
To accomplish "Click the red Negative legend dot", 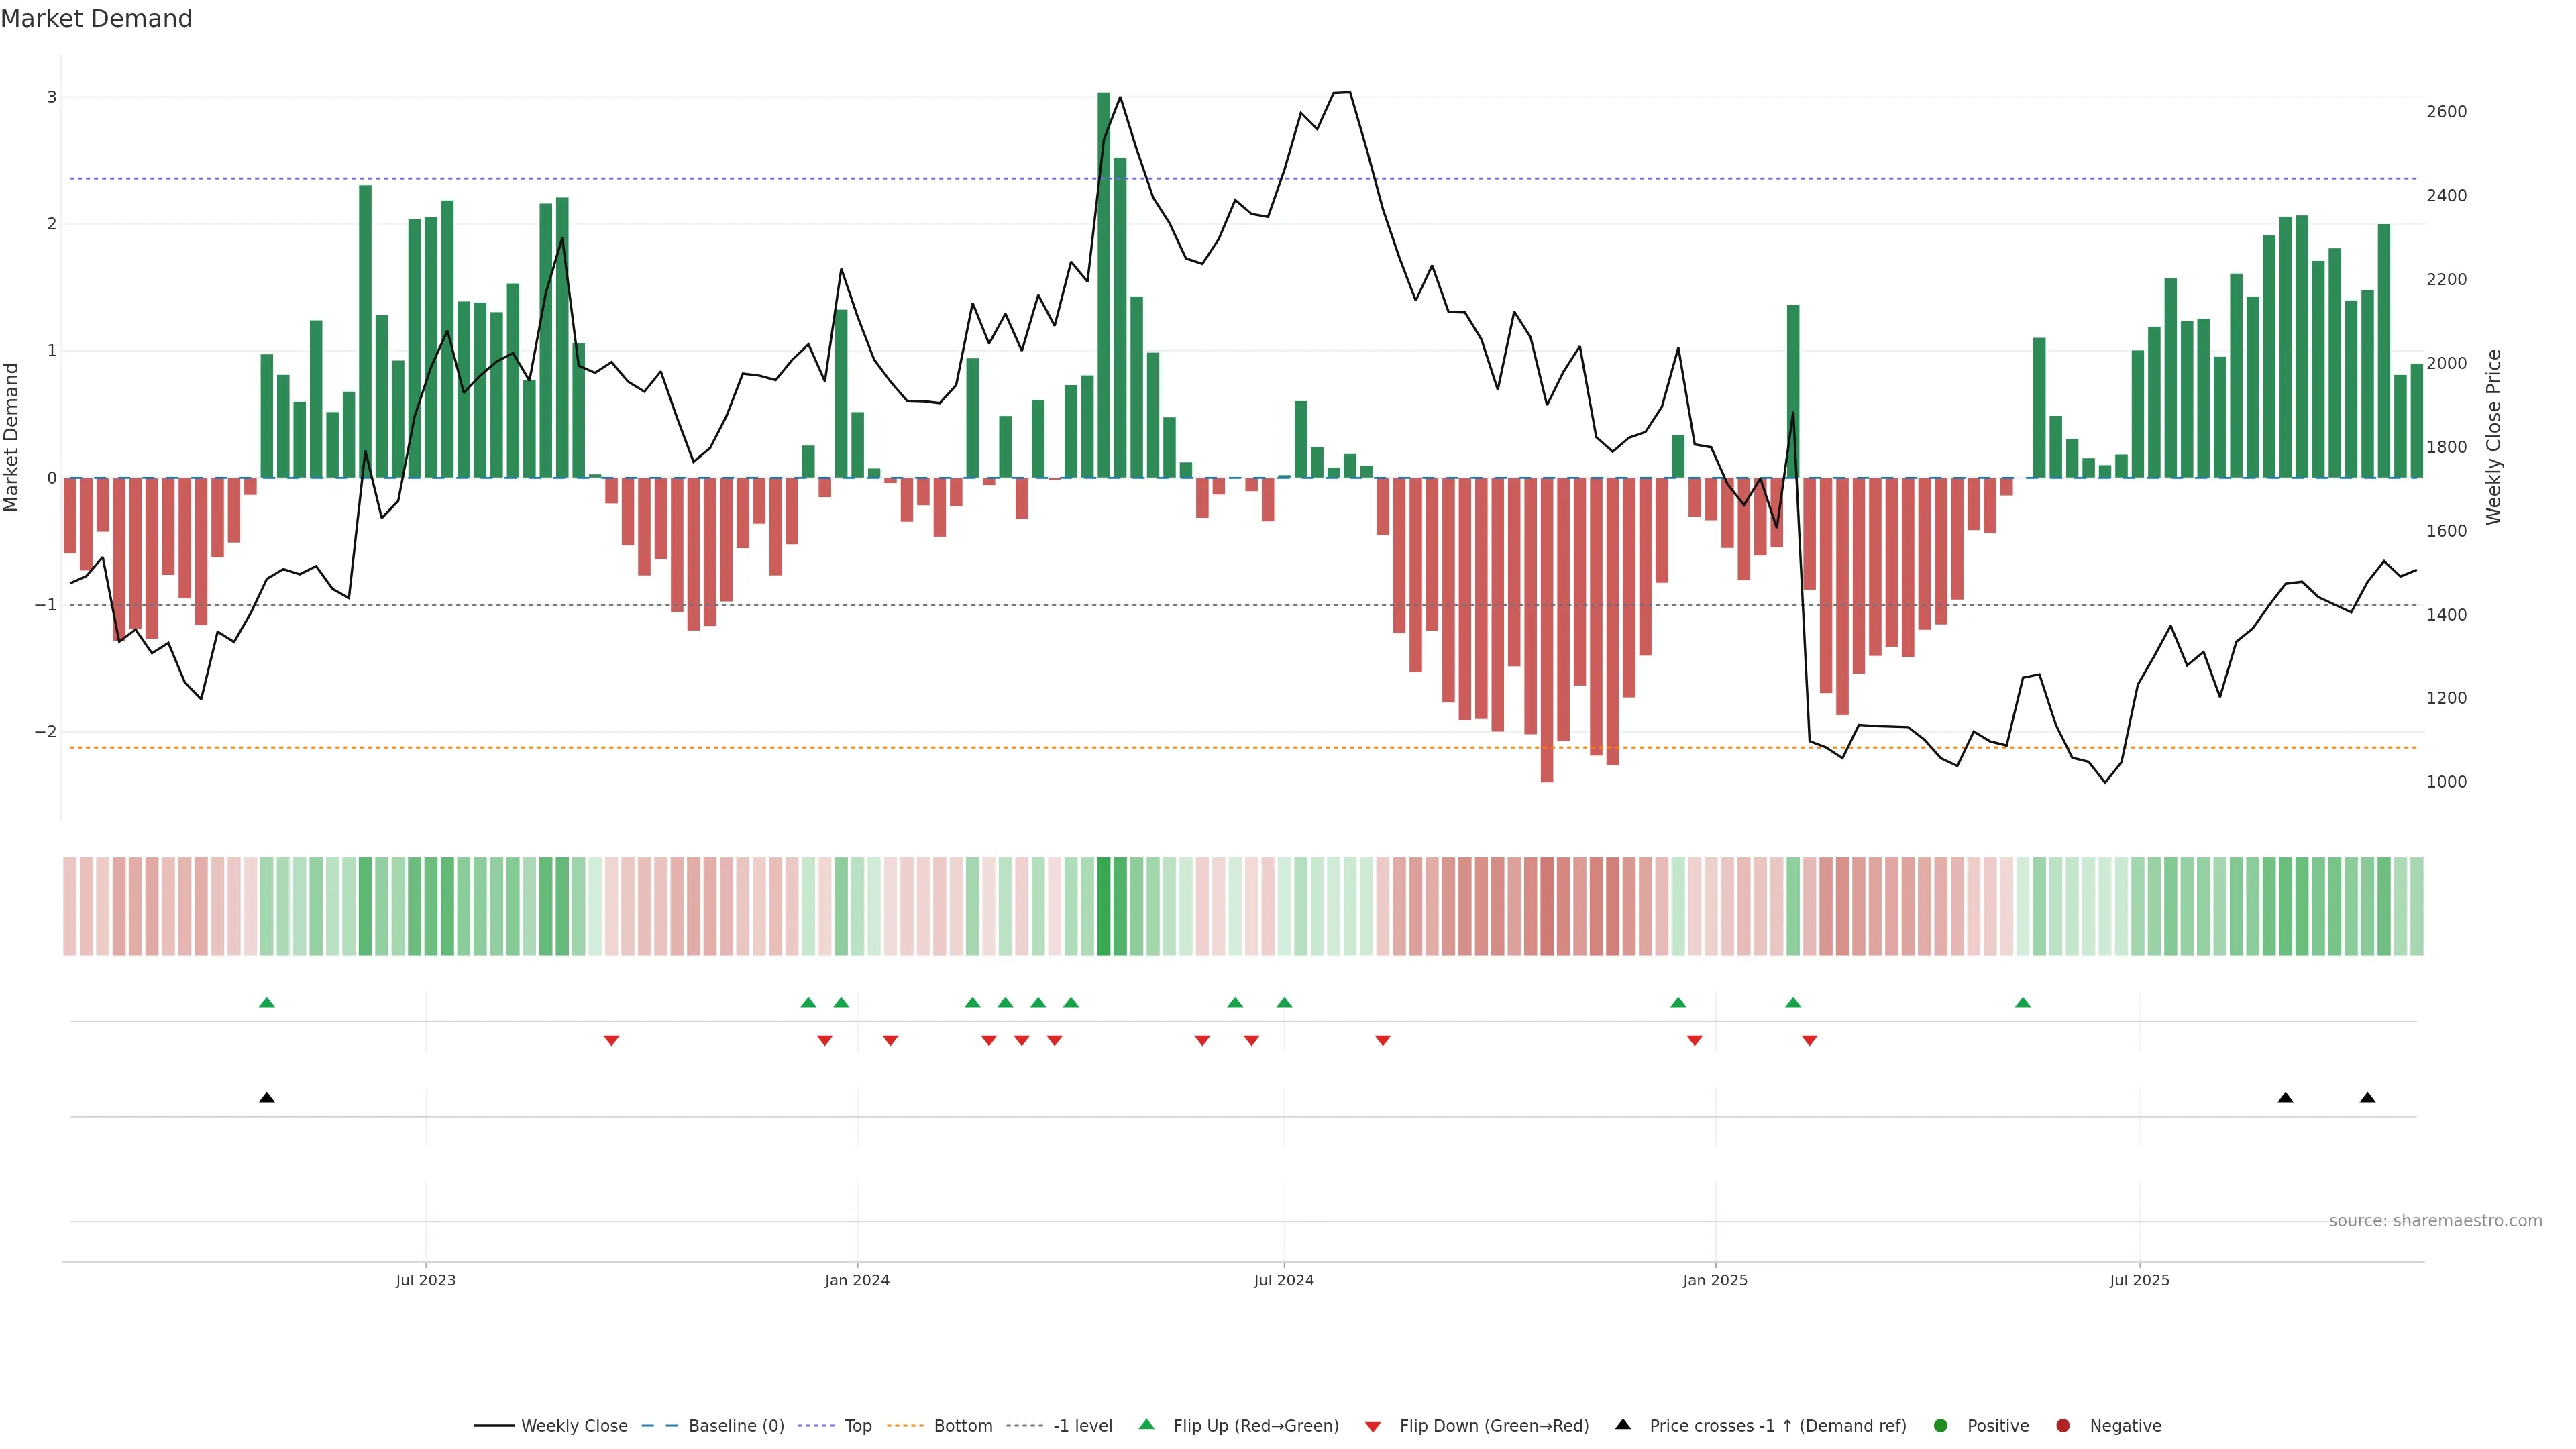I will click(x=2063, y=1426).
